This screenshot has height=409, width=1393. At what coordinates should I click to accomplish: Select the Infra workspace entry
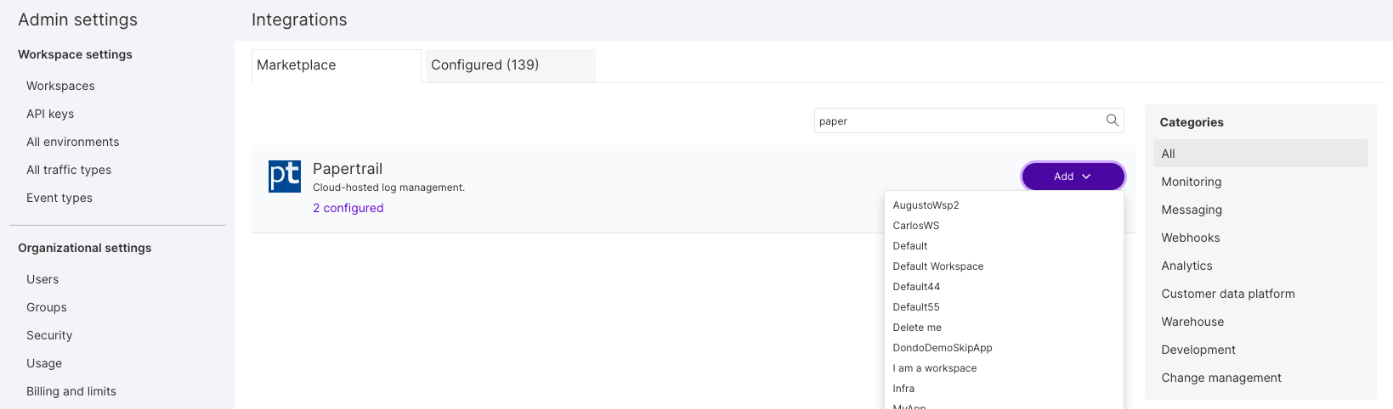[x=903, y=389]
